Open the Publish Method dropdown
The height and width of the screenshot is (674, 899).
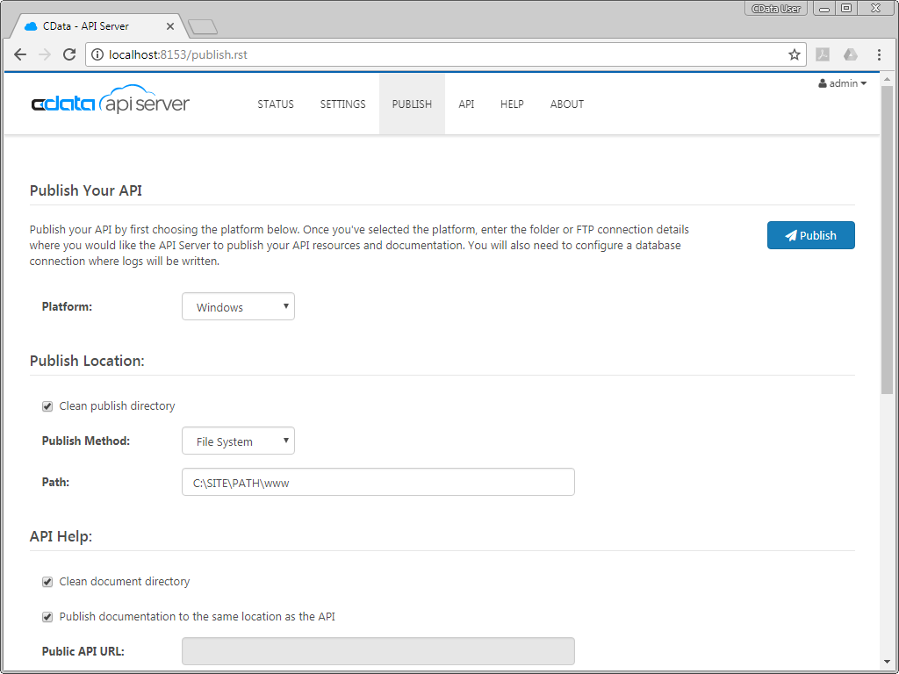(x=238, y=441)
